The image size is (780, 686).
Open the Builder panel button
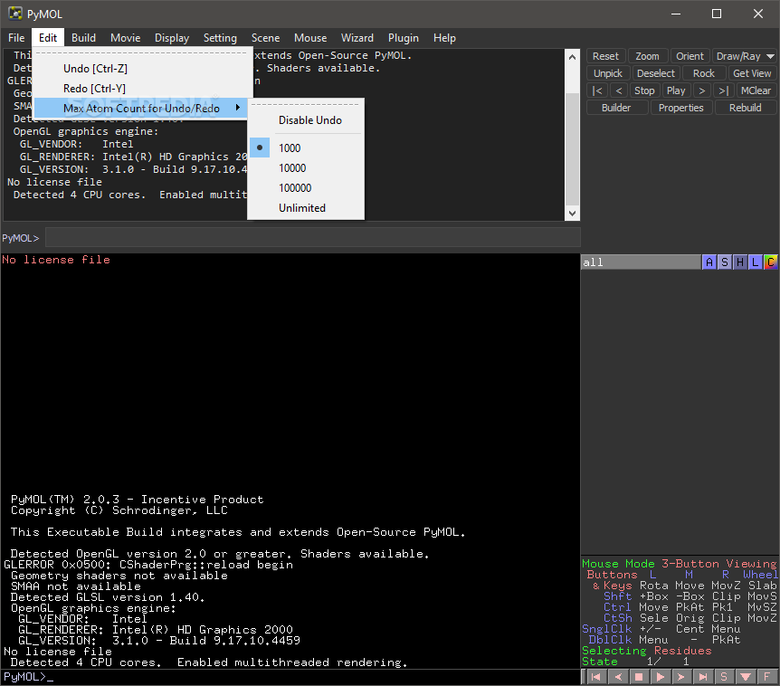tap(616, 108)
